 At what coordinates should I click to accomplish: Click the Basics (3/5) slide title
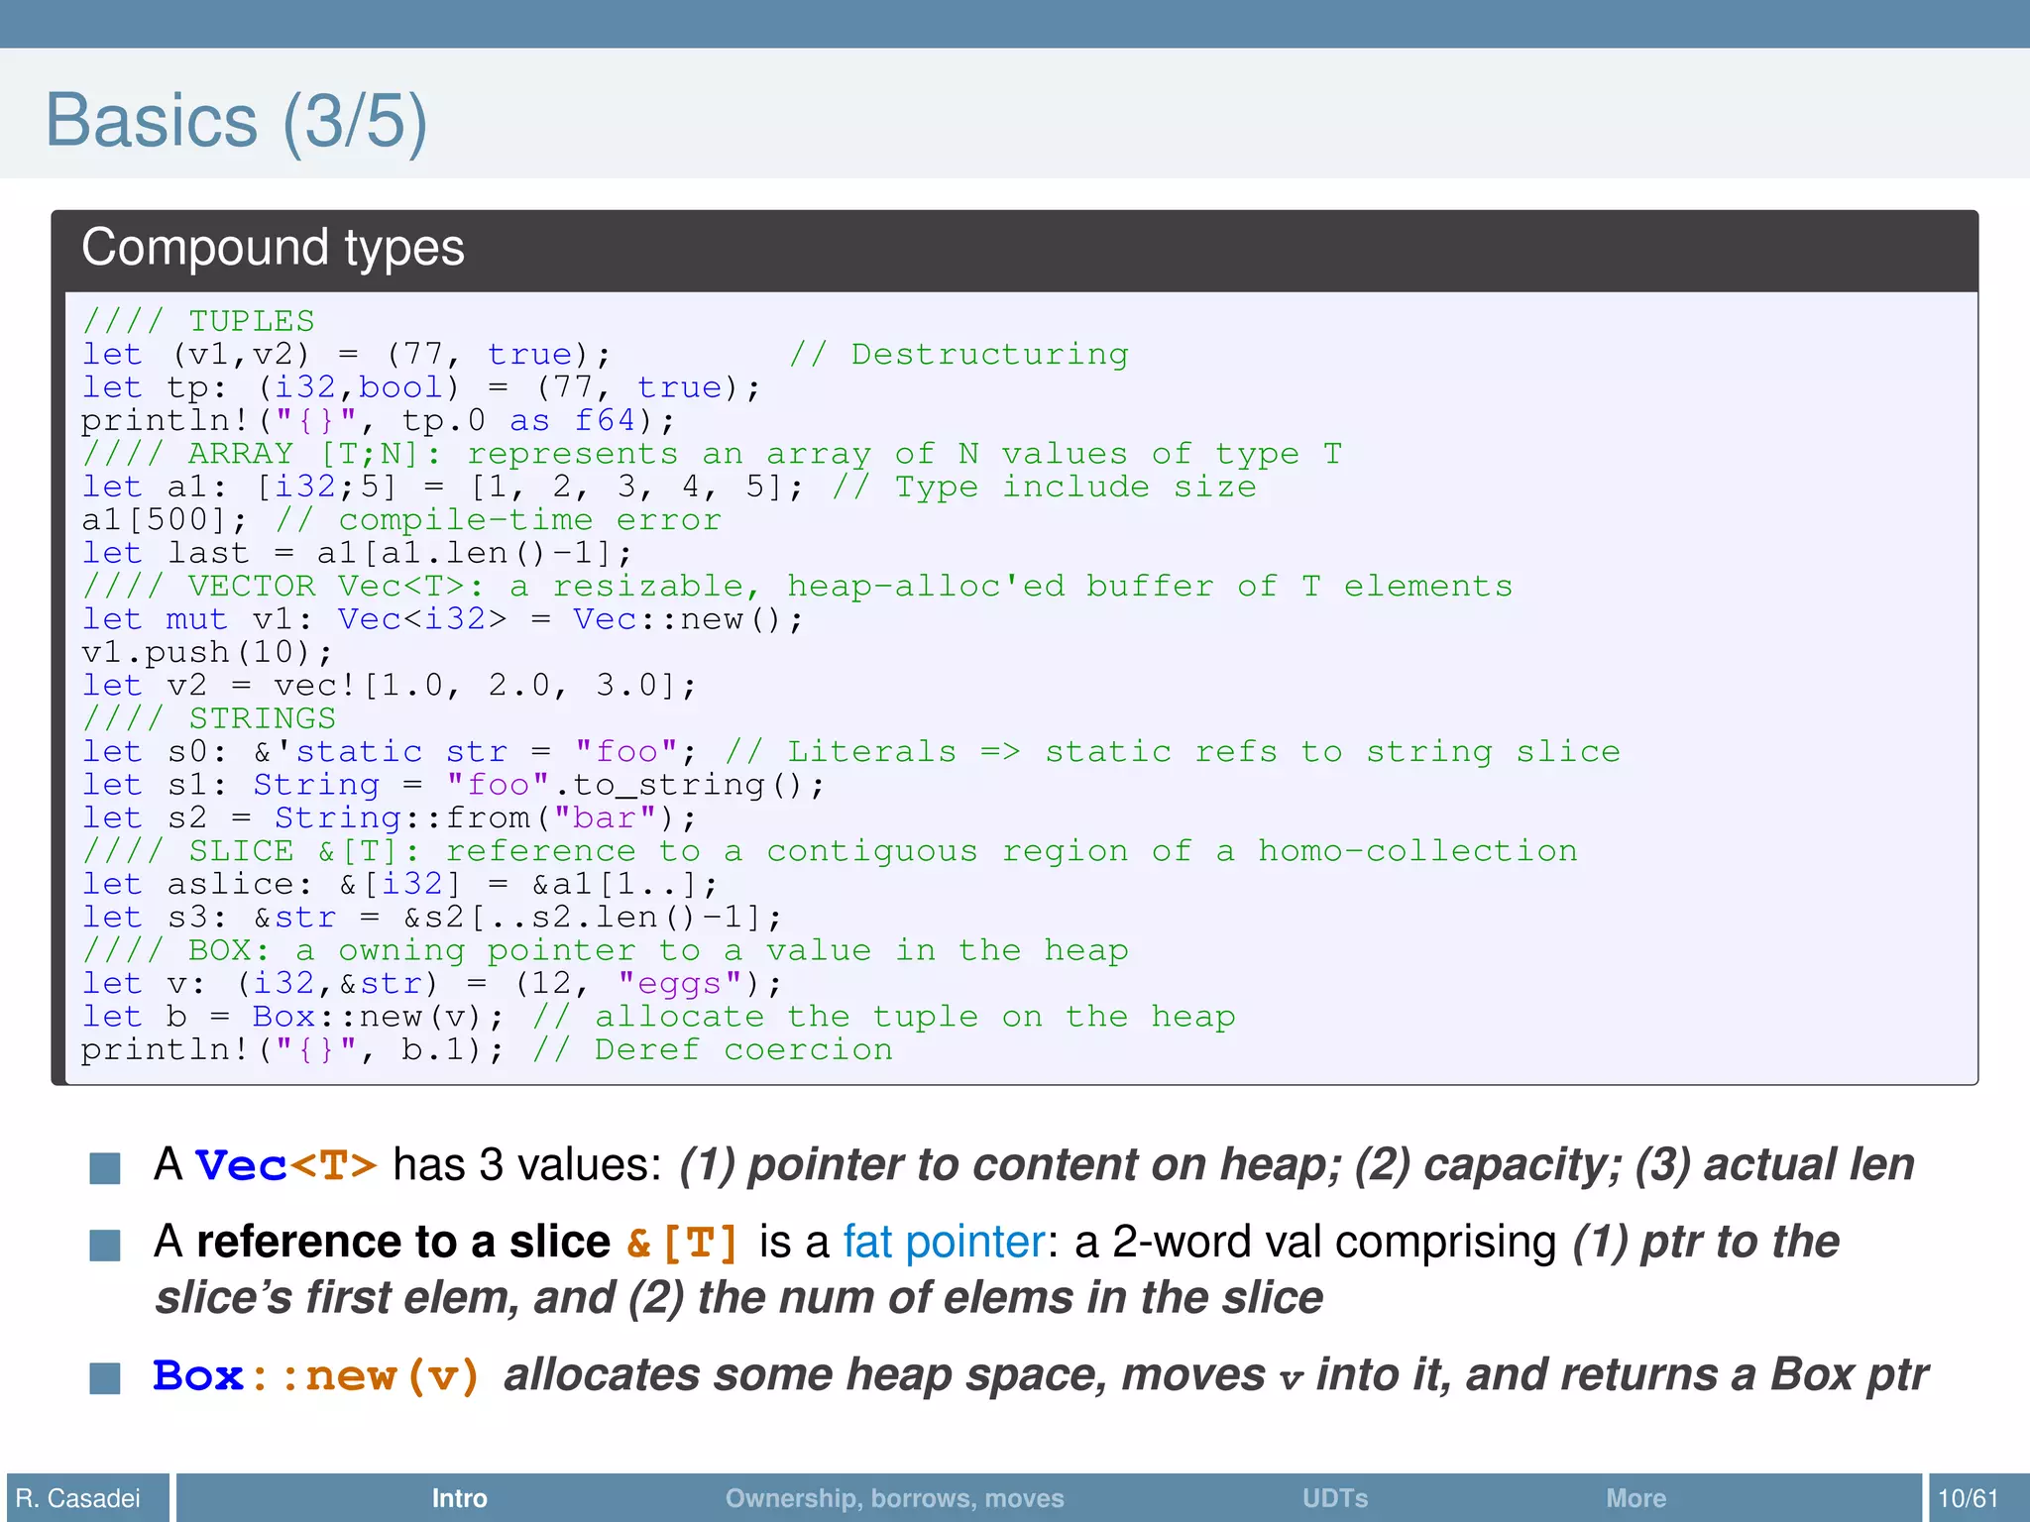click(236, 121)
